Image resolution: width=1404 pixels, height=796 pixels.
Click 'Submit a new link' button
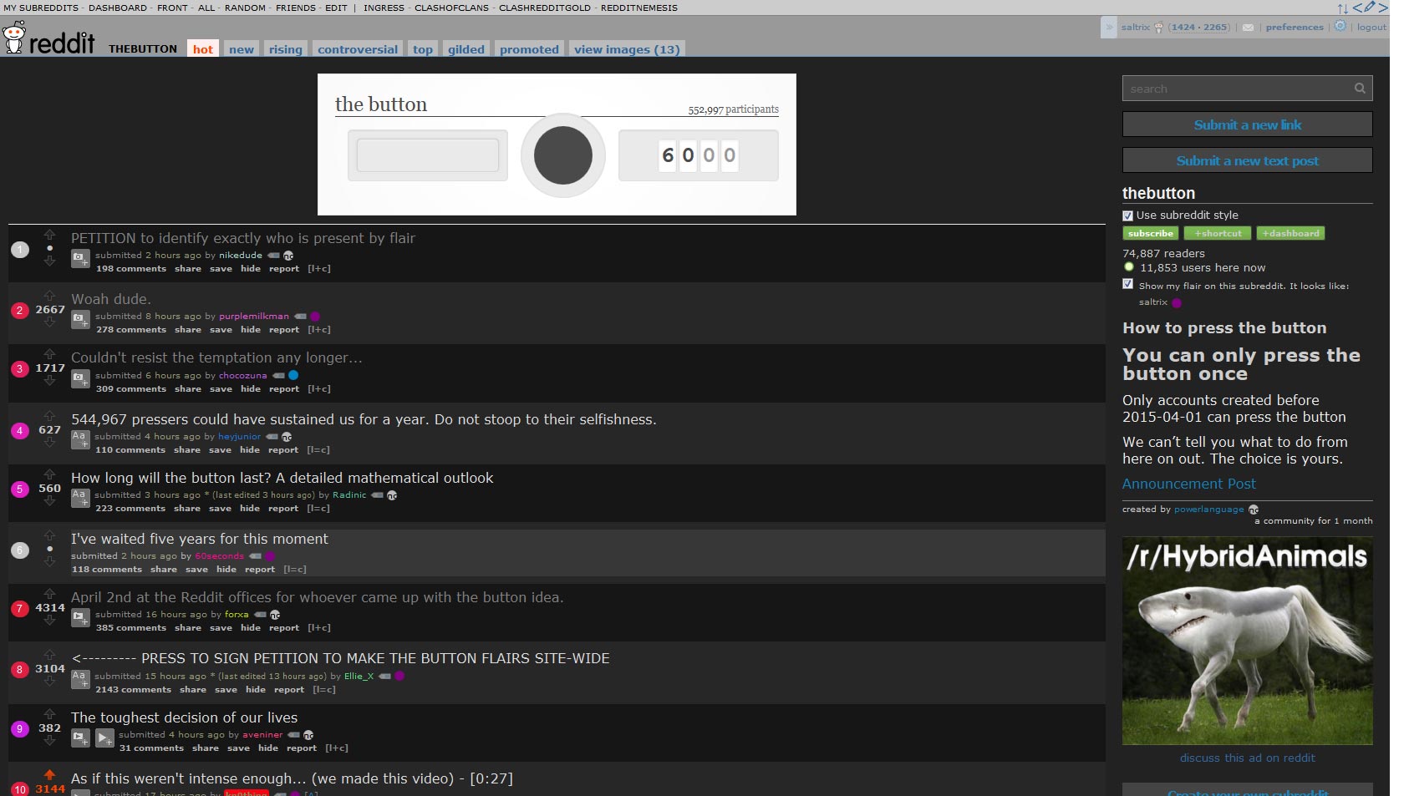pyautogui.click(x=1247, y=124)
